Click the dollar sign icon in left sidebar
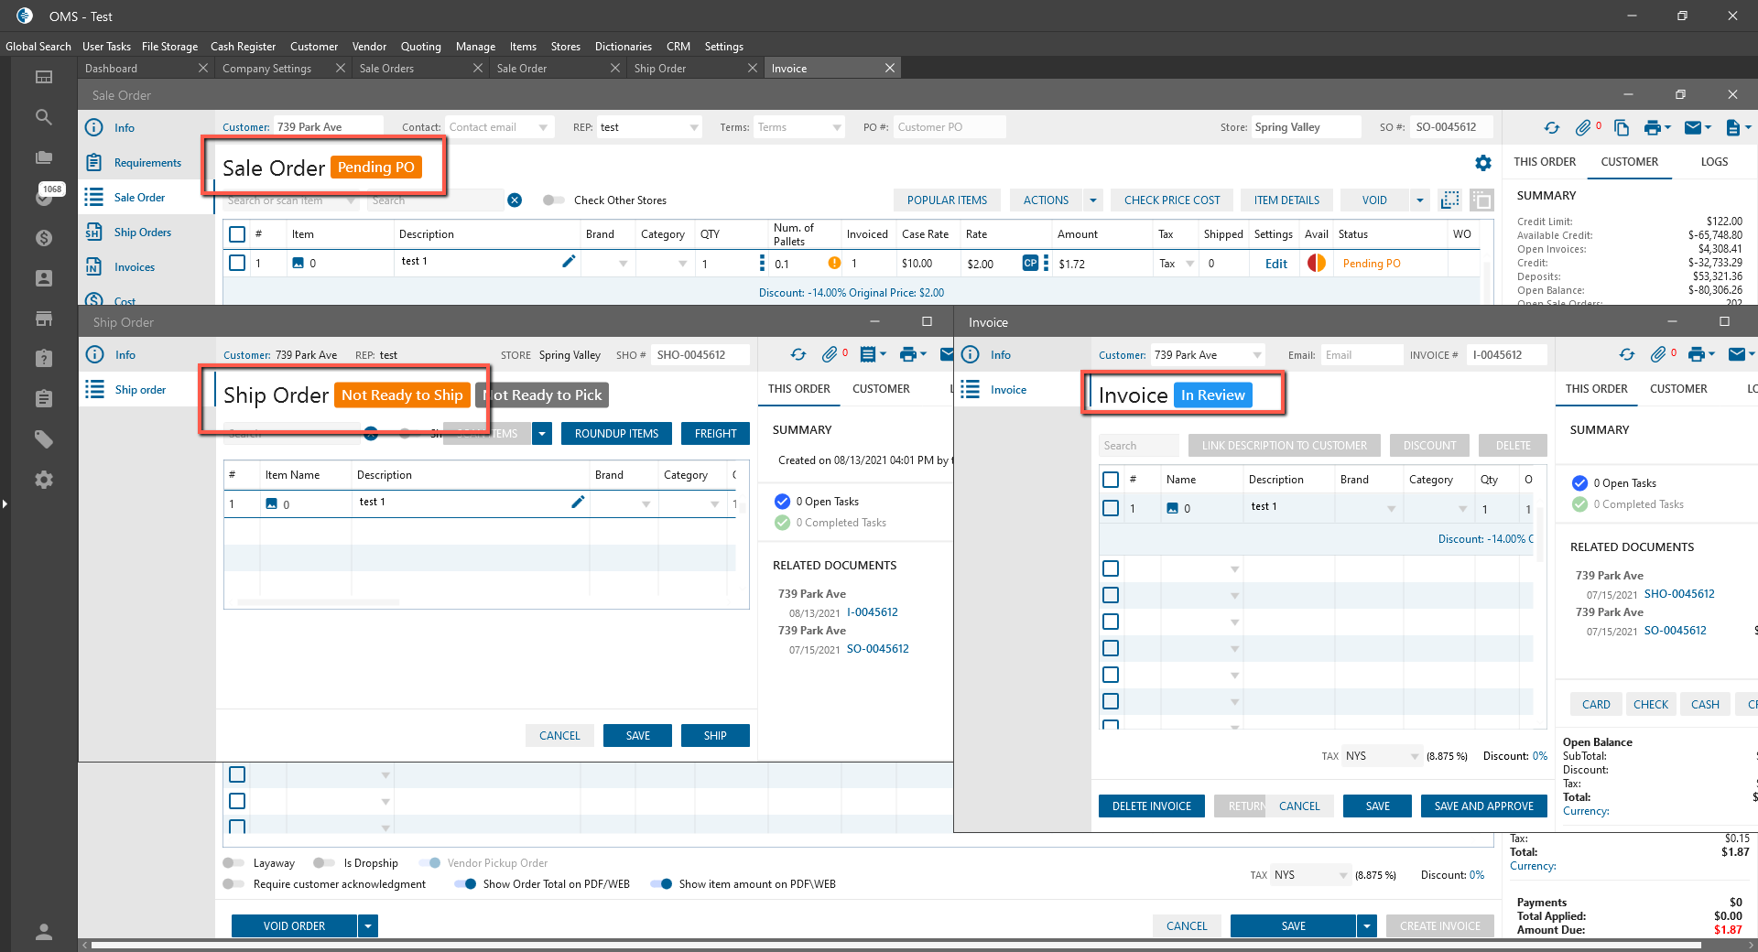 point(43,238)
